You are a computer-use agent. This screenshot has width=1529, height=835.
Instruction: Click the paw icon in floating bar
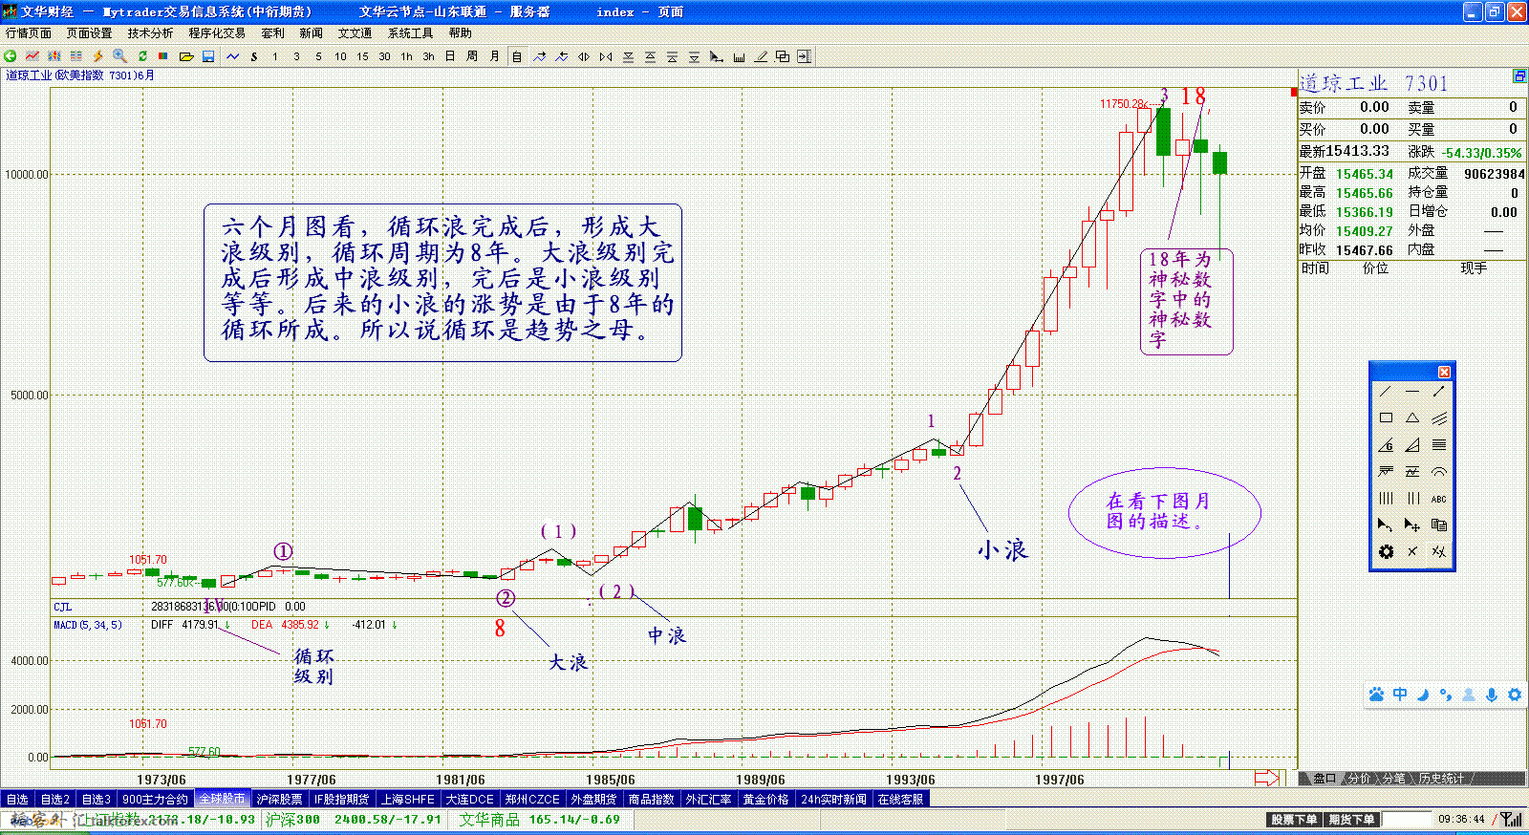(1376, 695)
